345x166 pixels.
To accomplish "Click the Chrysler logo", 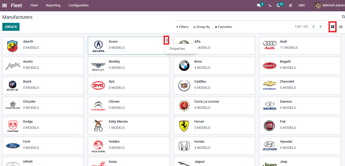I will pos(13,105).
